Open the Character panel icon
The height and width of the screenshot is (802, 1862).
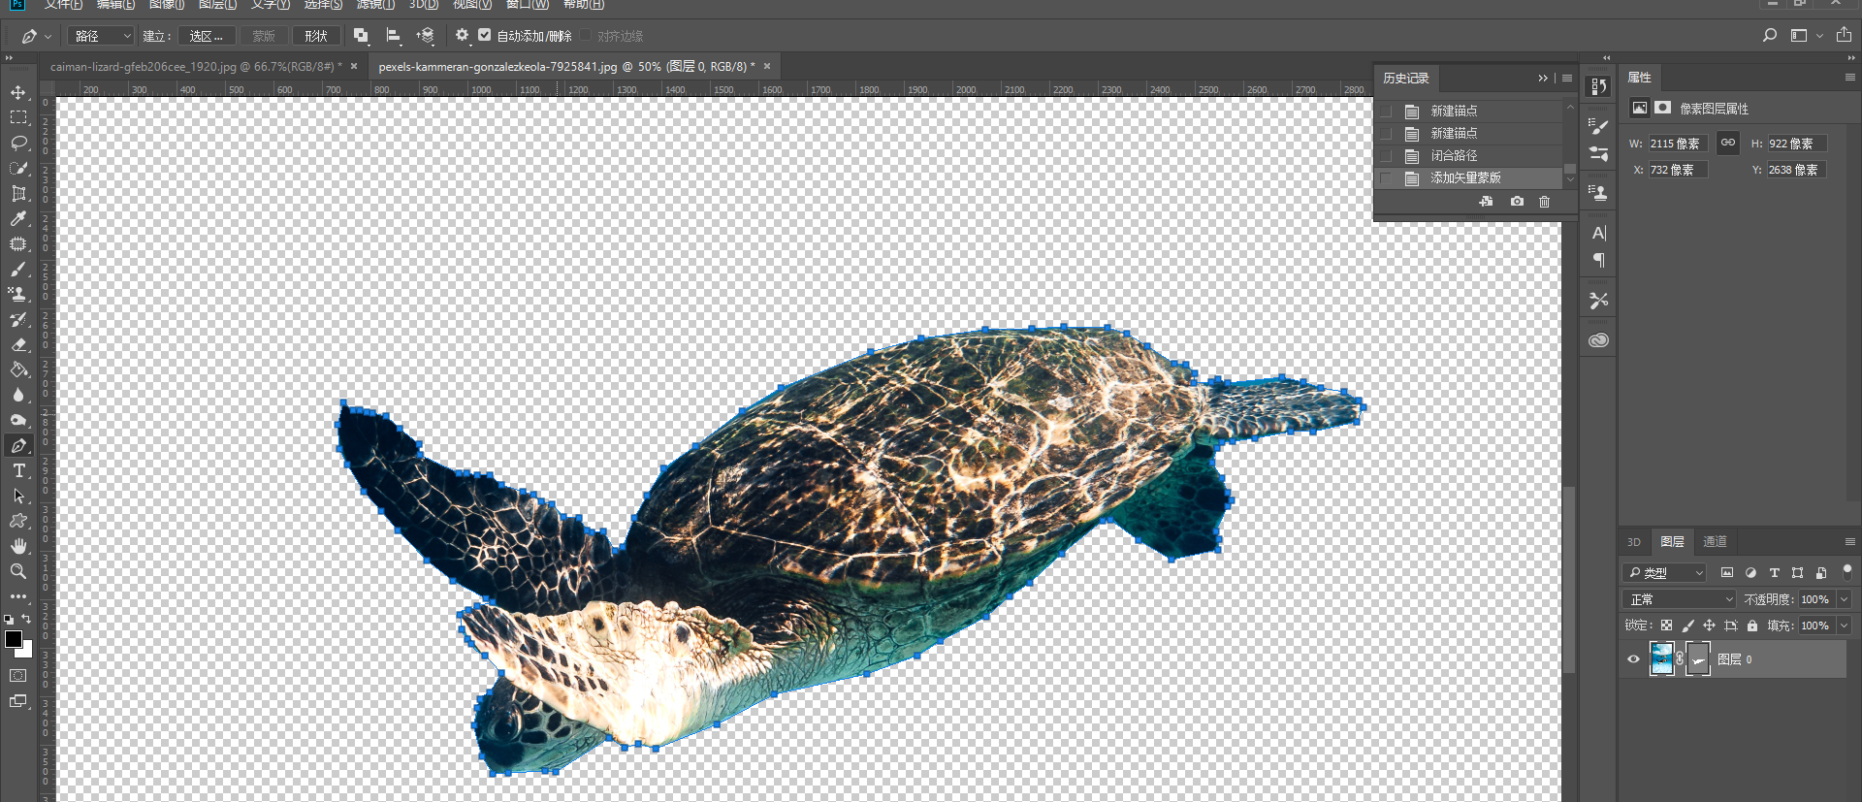click(1598, 233)
